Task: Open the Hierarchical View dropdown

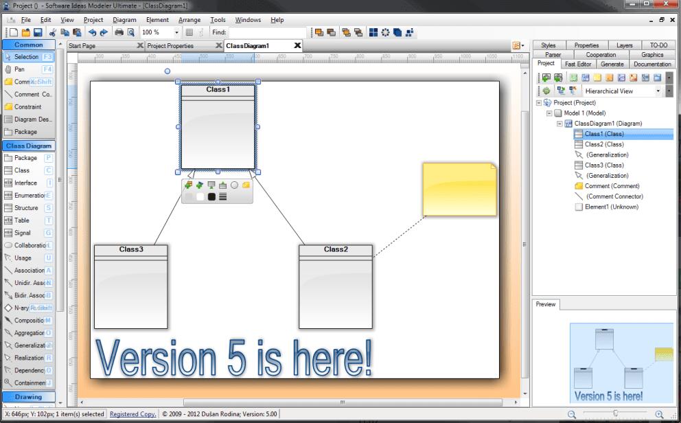Action: [658, 91]
